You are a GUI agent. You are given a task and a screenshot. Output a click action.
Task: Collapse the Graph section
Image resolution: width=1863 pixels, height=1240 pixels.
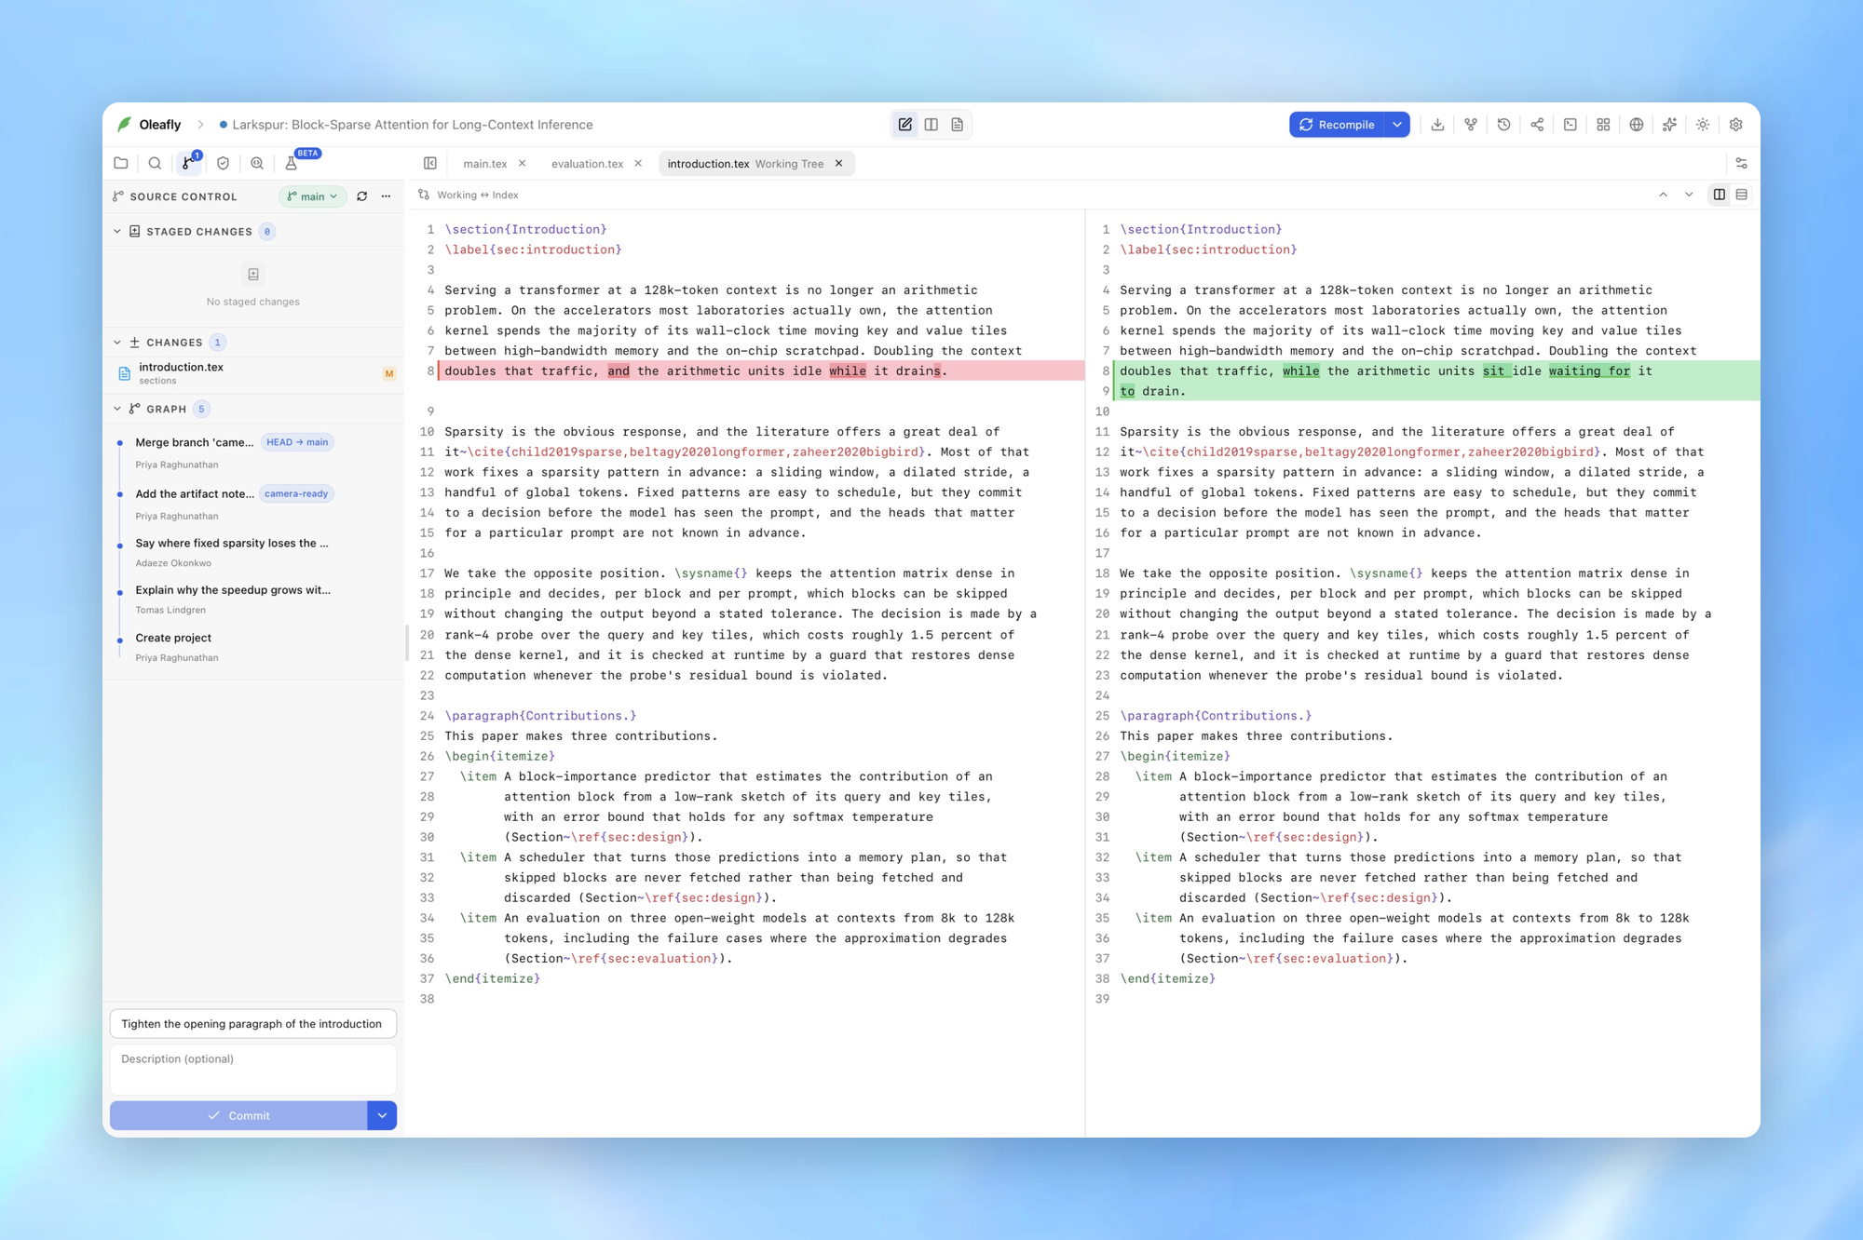[117, 409]
